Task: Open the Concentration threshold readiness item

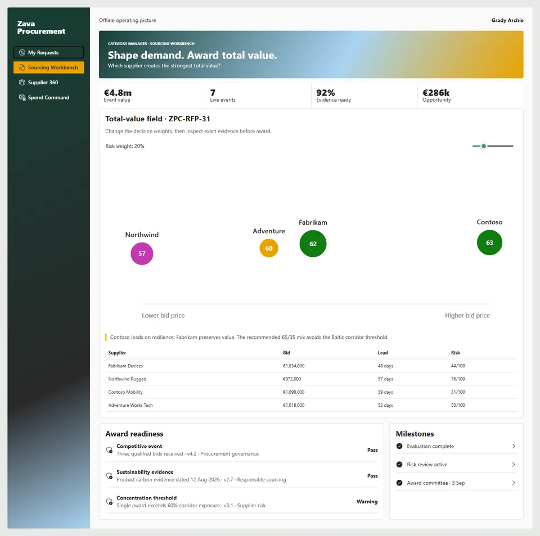Action: click(x=241, y=502)
